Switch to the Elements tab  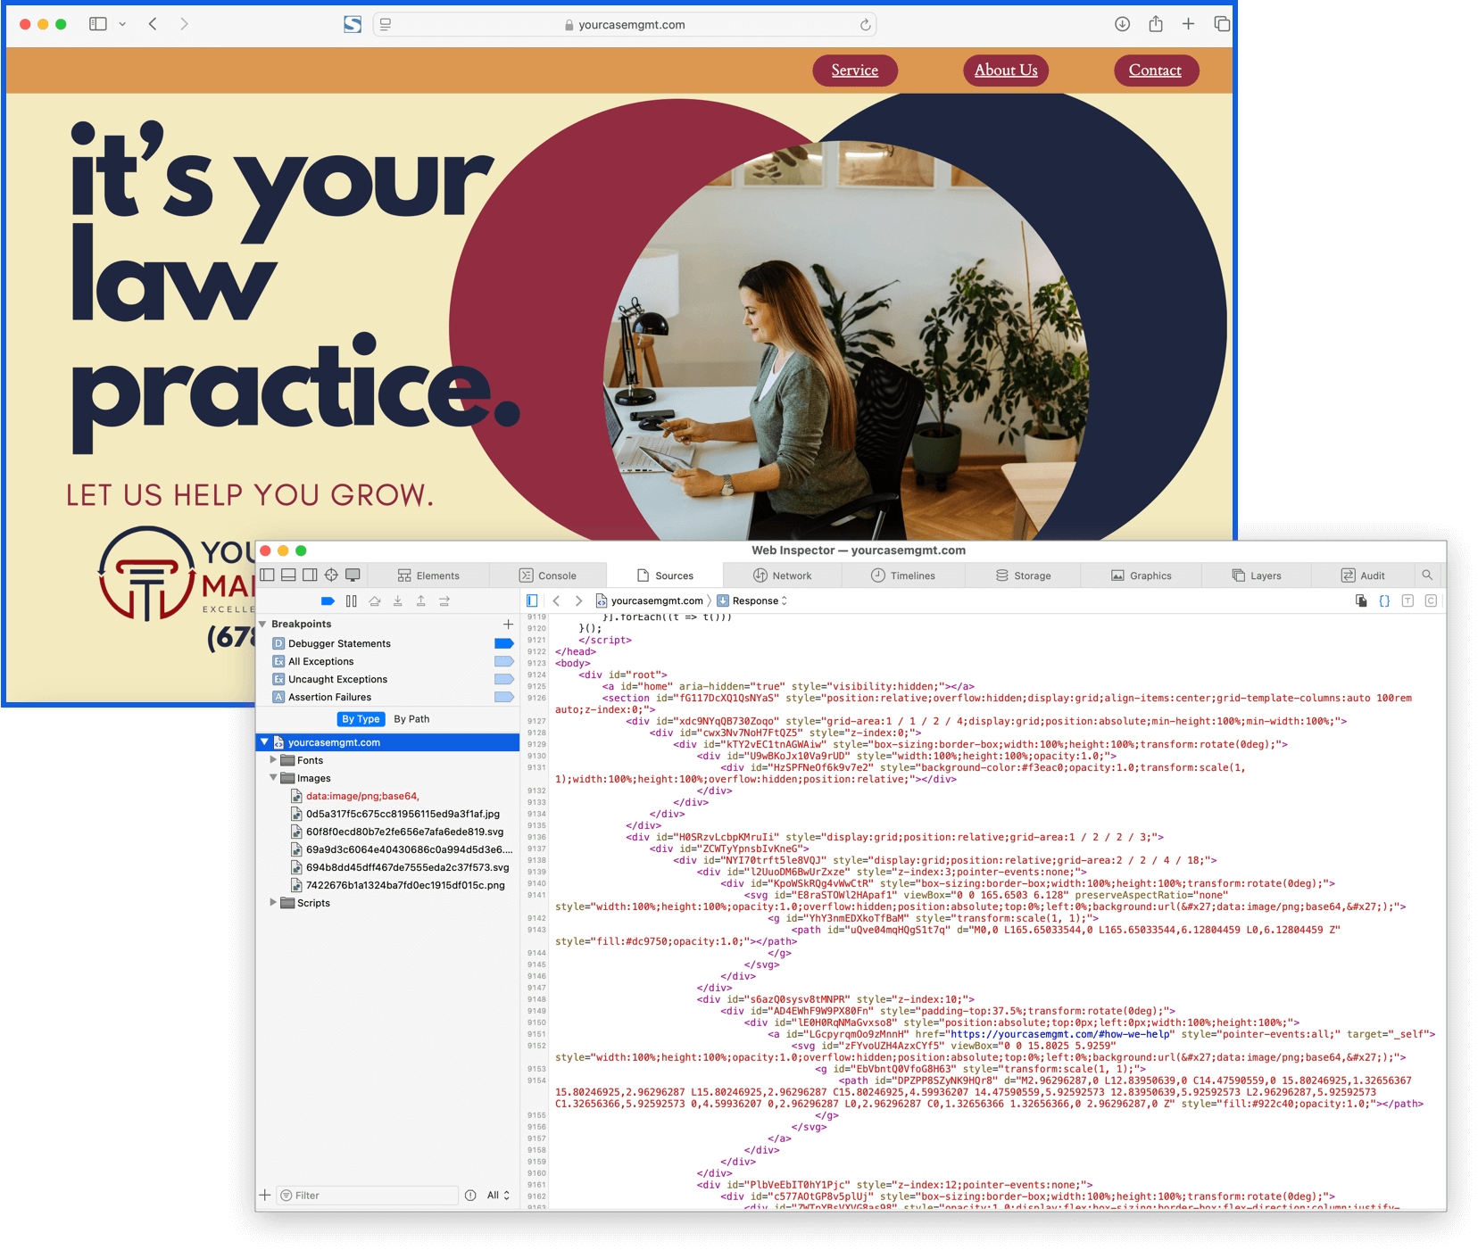coord(428,575)
